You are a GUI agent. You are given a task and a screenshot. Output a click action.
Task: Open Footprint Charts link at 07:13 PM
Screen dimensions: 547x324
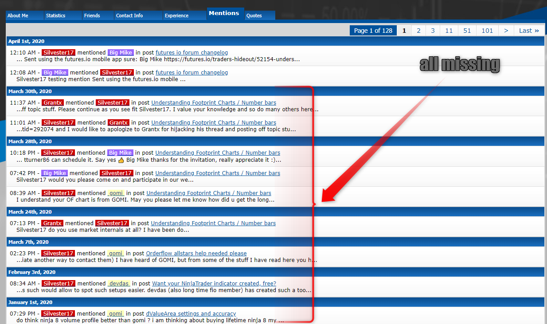click(x=213, y=223)
